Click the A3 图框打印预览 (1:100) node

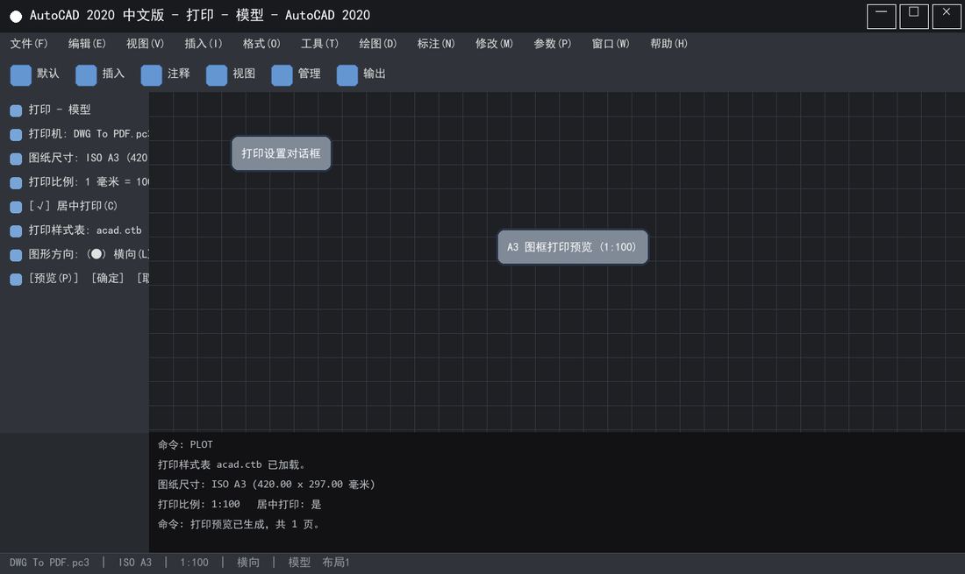572,247
